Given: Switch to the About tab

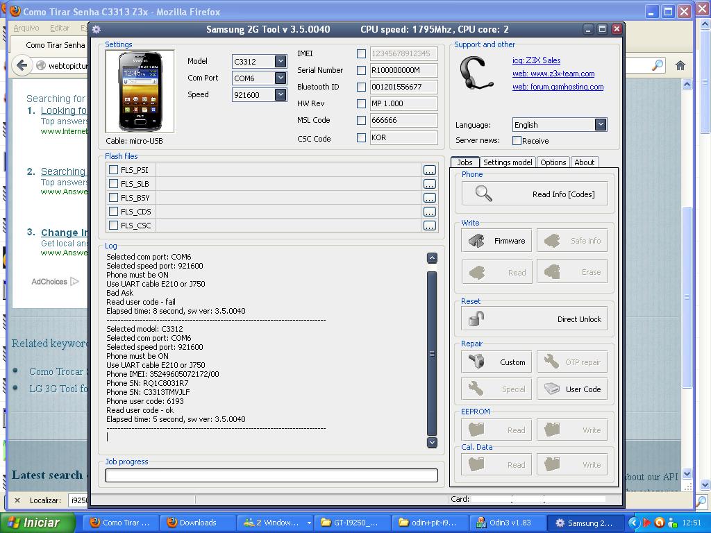Looking at the screenshot, I should 584,162.
